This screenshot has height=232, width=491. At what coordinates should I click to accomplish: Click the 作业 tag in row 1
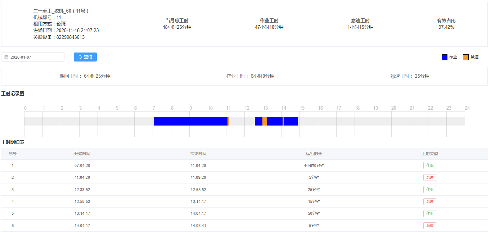[429, 165]
